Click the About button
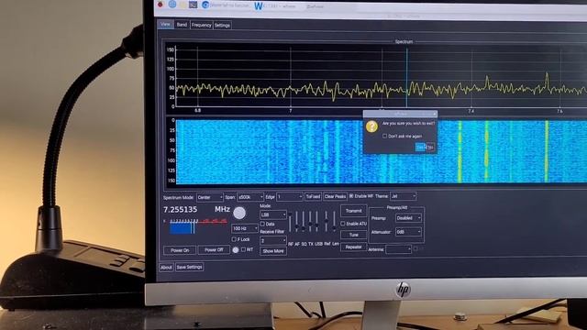The image size is (587, 330). click(x=166, y=267)
